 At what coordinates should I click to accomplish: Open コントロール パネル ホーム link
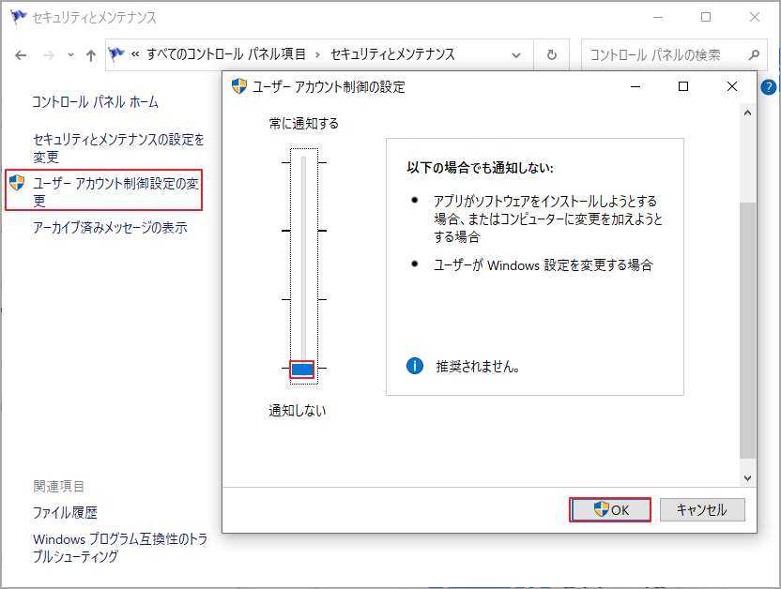click(95, 102)
